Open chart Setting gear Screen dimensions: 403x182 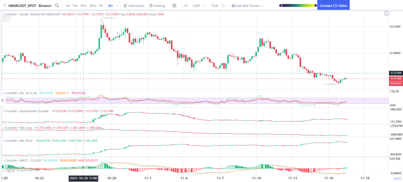[157, 5]
